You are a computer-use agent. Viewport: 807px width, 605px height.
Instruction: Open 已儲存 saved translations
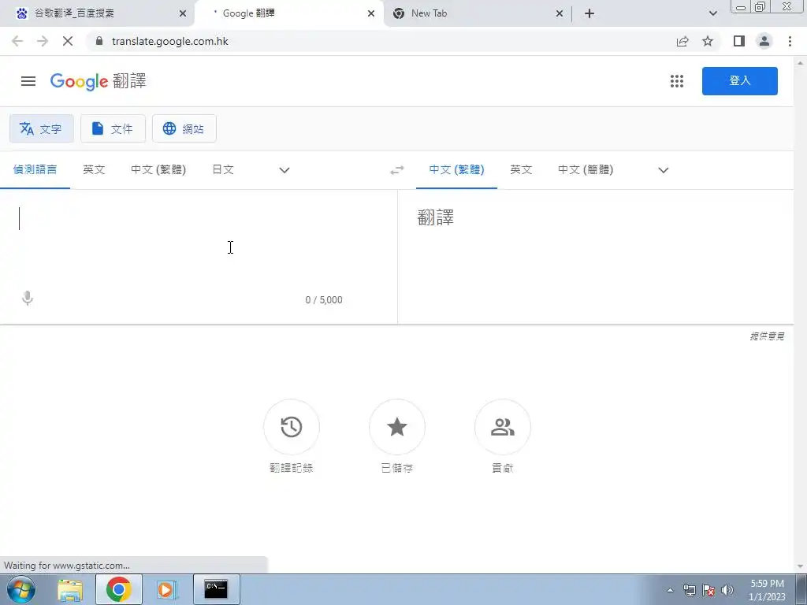[x=397, y=427]
